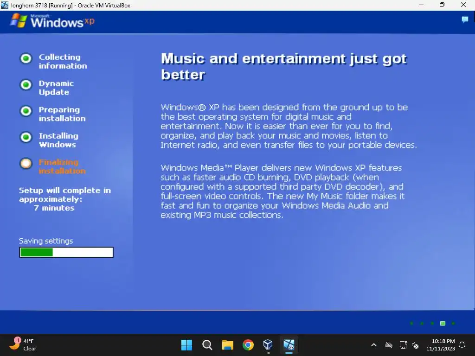Open taskbar Search
Viewport: 475px width, 356px height.
[207, 345]
